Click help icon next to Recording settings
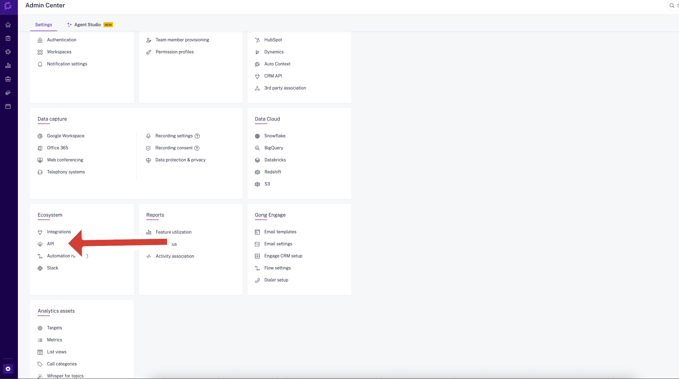 click(197, 136)
